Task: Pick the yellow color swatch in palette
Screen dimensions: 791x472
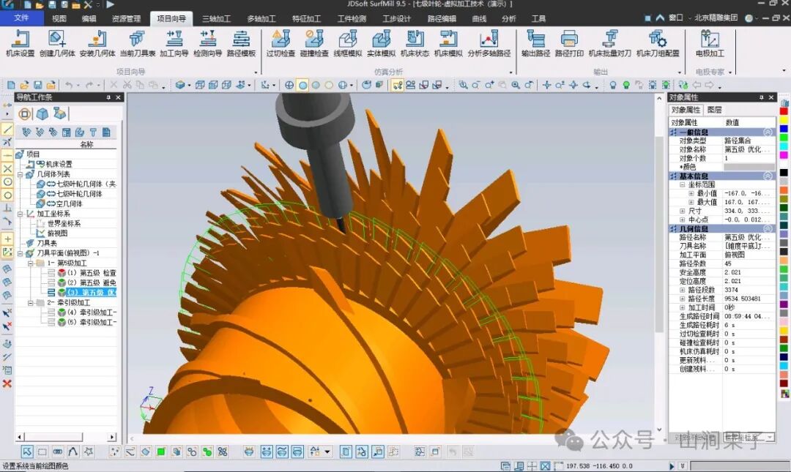Action: pyautogui.click(x=784, y=120)
